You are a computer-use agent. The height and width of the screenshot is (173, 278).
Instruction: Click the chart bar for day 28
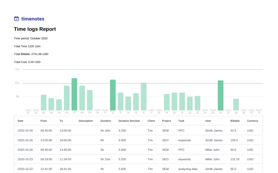tap(236, 105)
